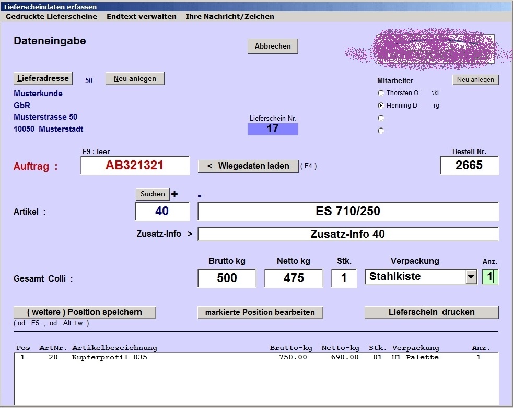Image resolution: width=513 pixels, height=408 pixels.
Task: Open the Gedruckte Lieferscheine menu
Action: (x=51, y=16)
